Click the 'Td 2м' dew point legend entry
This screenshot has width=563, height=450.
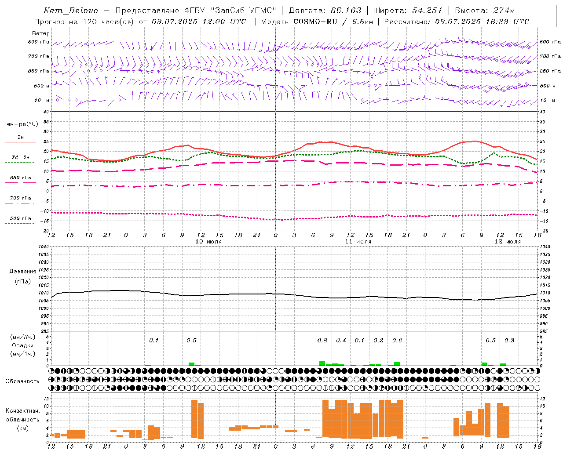click(x=20, y=157)
